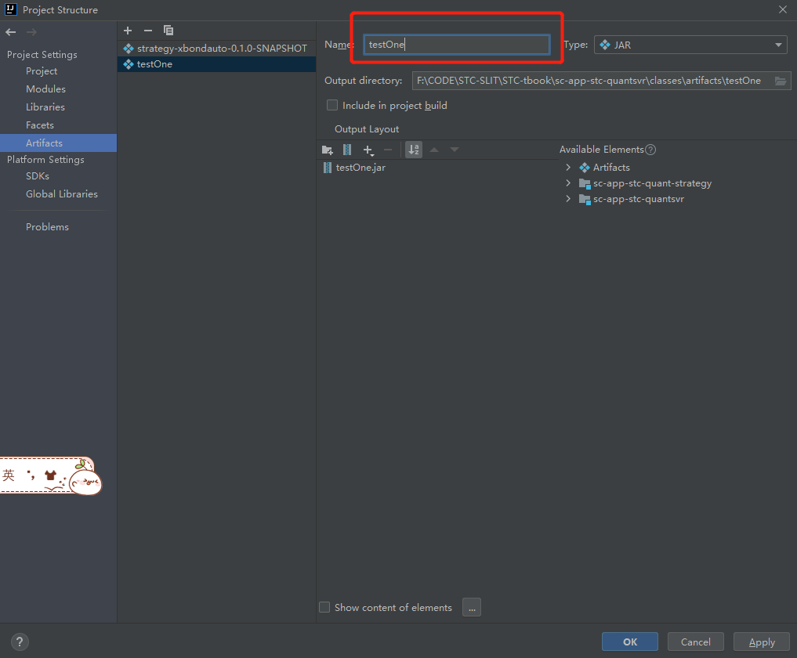Viewport: 797px width, 658px height.
Task: Open the Problems page
Action: 47,227
